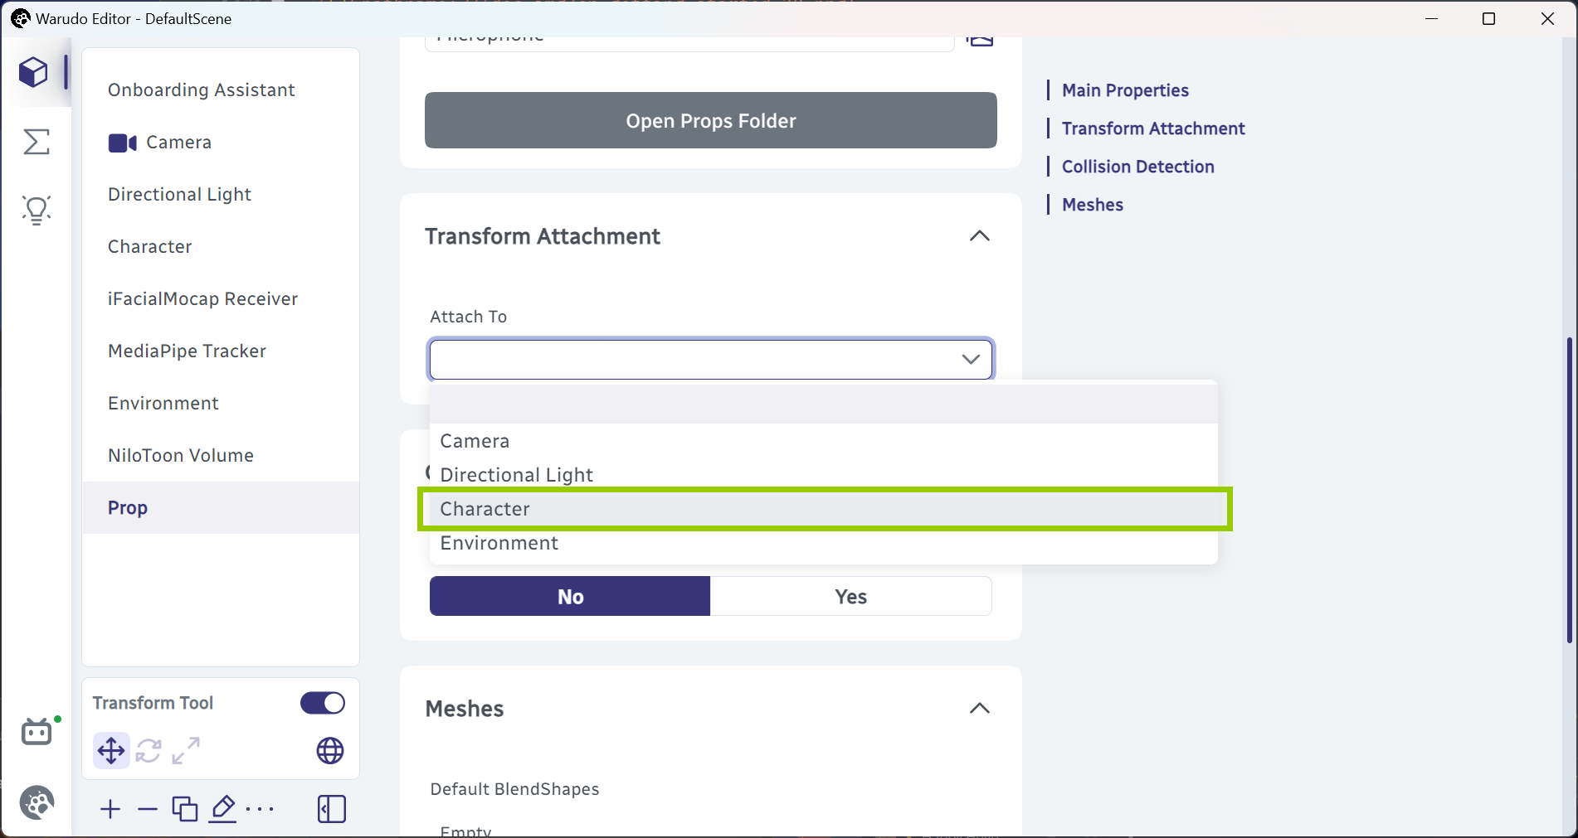Open the Blueprints sigma tab icon

point(37,142)
